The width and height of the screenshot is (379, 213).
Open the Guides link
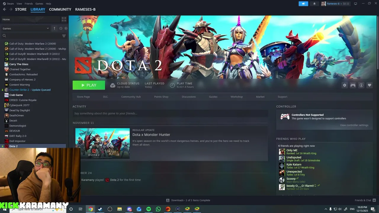[213, 97]
